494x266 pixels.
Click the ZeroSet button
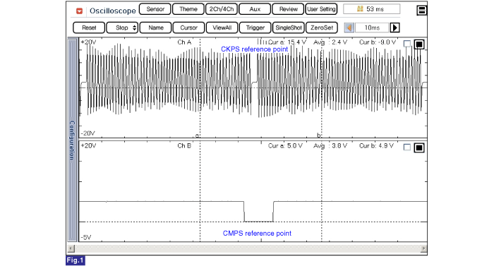(322, 28)
